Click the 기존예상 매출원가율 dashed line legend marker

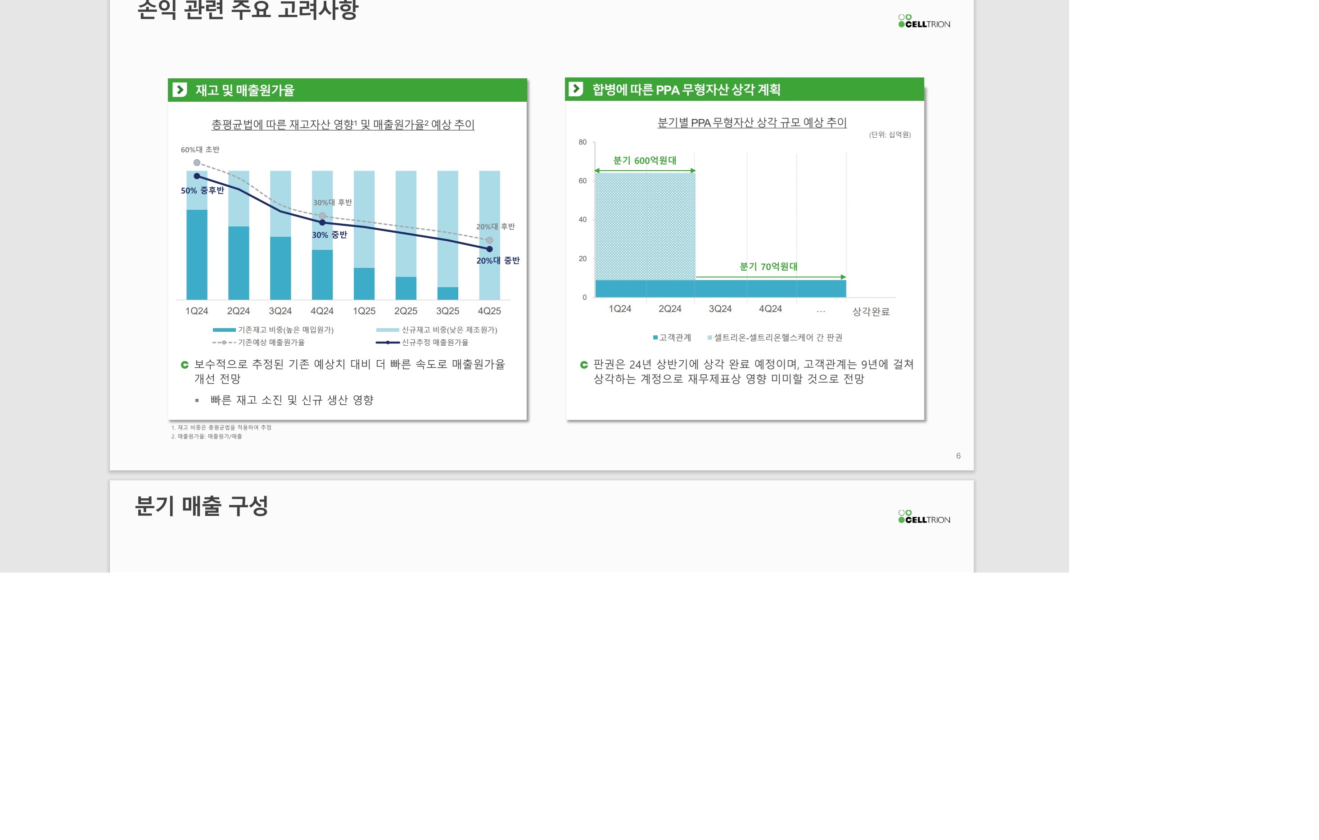[x=223, y=342]
